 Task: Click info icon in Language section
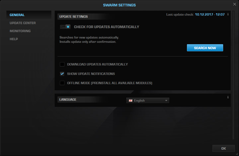(228, 97)
